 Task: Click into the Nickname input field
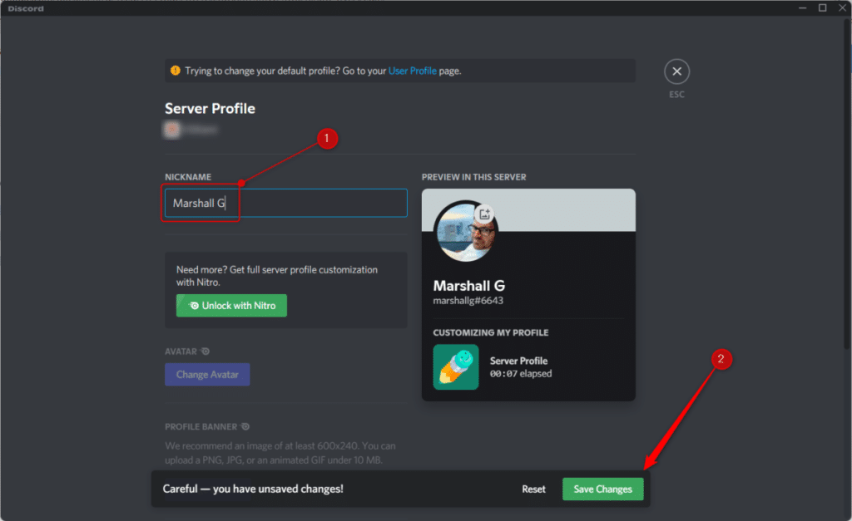(286, 203)
